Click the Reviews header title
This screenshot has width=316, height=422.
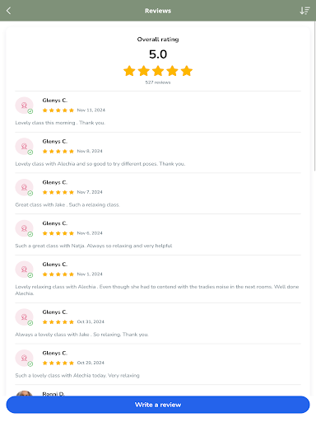tap(158, 11)
